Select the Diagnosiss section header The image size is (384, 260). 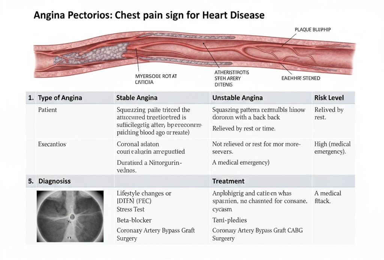(x=54, y=181)
